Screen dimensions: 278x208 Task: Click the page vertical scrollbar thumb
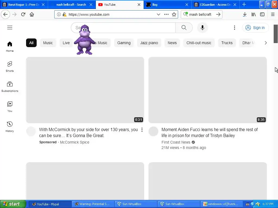[276, 34]
